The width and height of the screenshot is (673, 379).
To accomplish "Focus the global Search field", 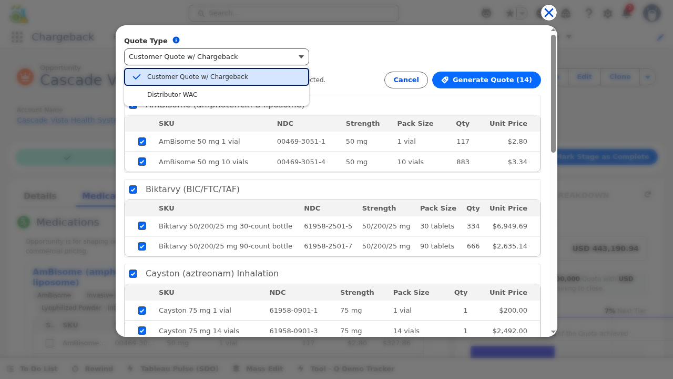I will pyautogui.click(x=294, y=13).
